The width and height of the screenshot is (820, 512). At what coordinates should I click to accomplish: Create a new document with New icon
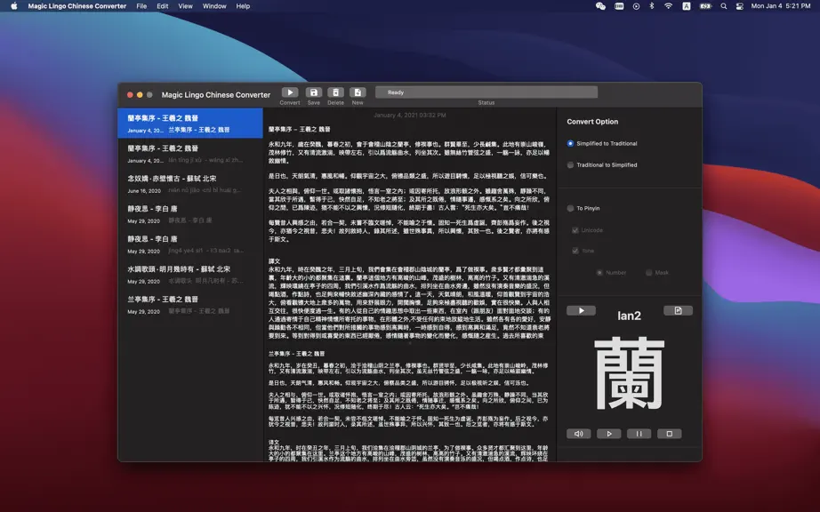point(358,92)
